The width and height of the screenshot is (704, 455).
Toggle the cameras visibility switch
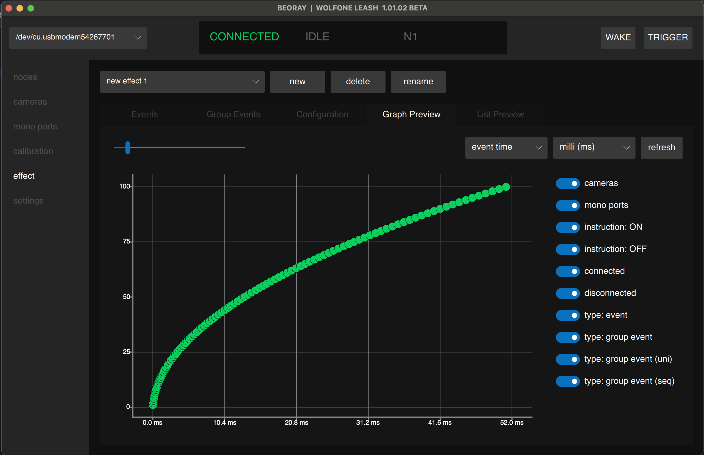click(568, 184)
